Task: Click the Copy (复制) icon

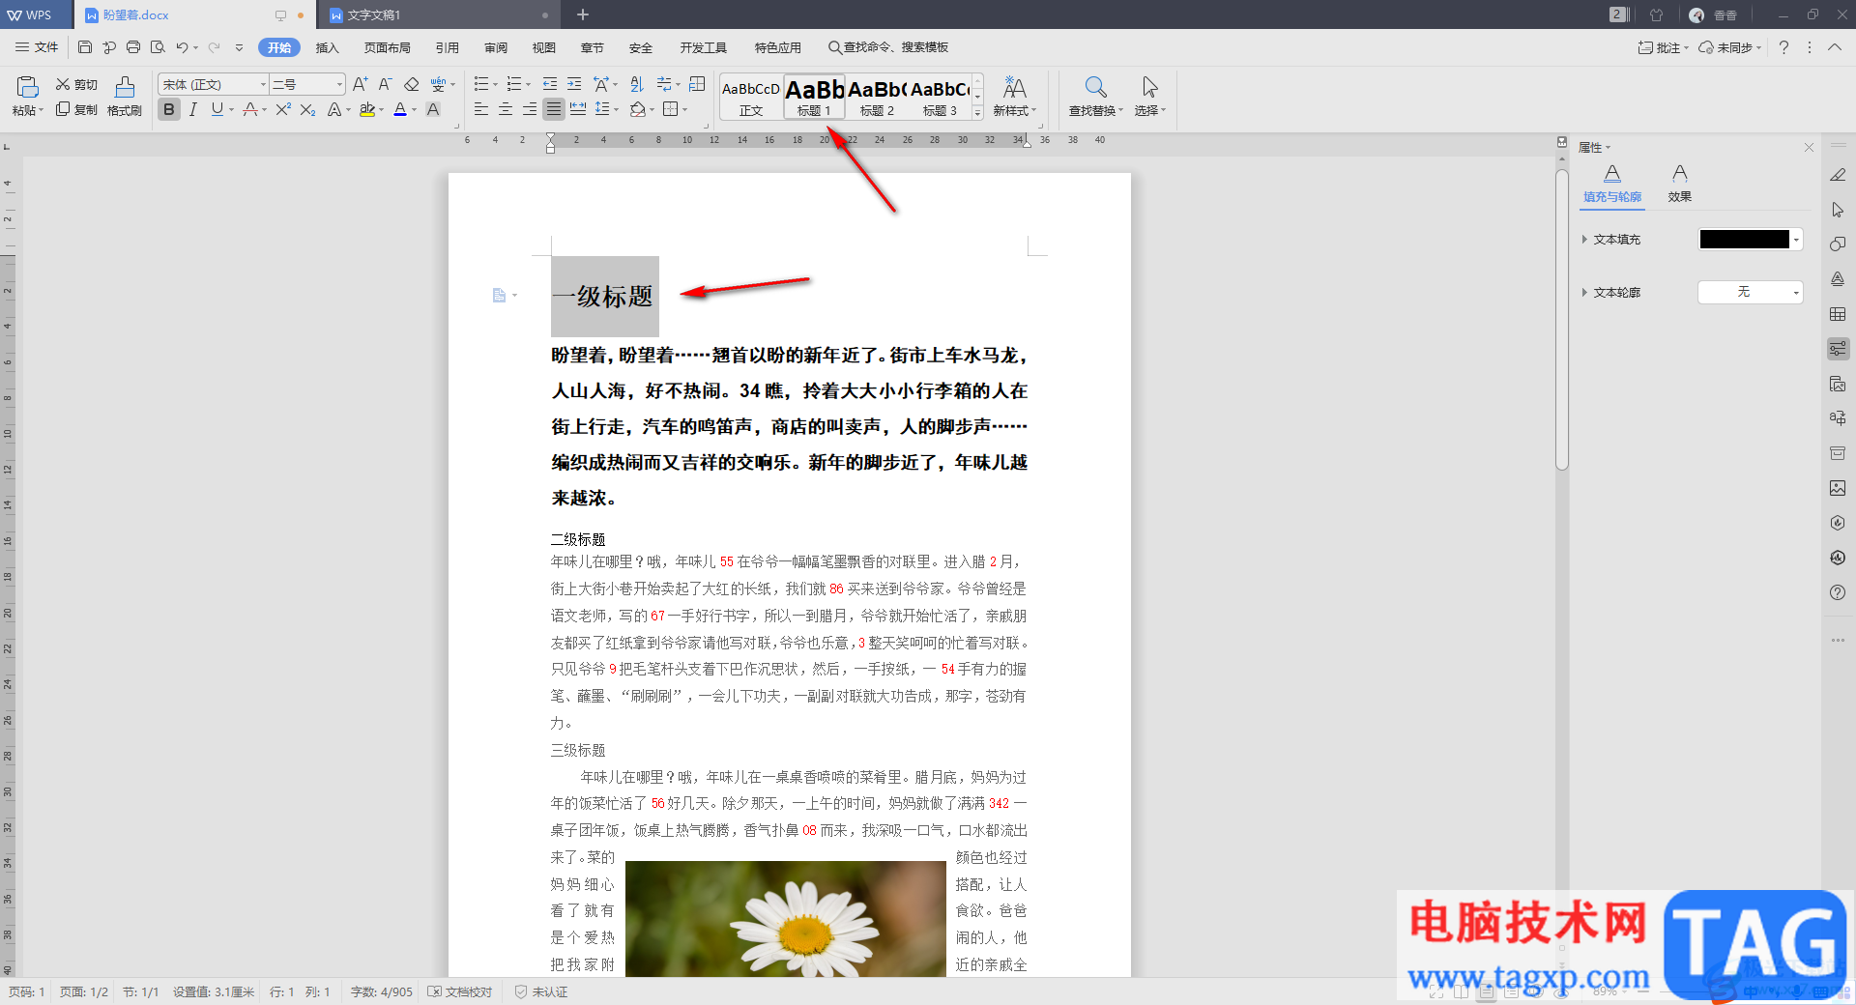Action: point(63,109)
